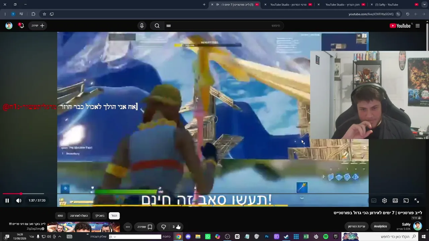Start voice search with microphone
The height and width of the screenshot is (241, 429).
142,26
